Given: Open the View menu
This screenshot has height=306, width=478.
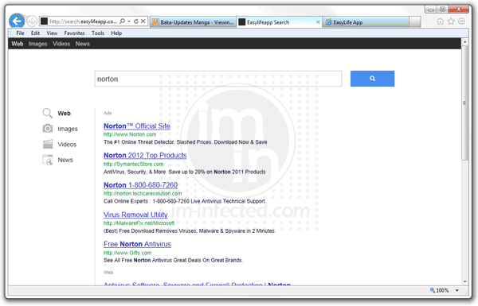Looking at the screenshot, I should (x=52, y=33).
